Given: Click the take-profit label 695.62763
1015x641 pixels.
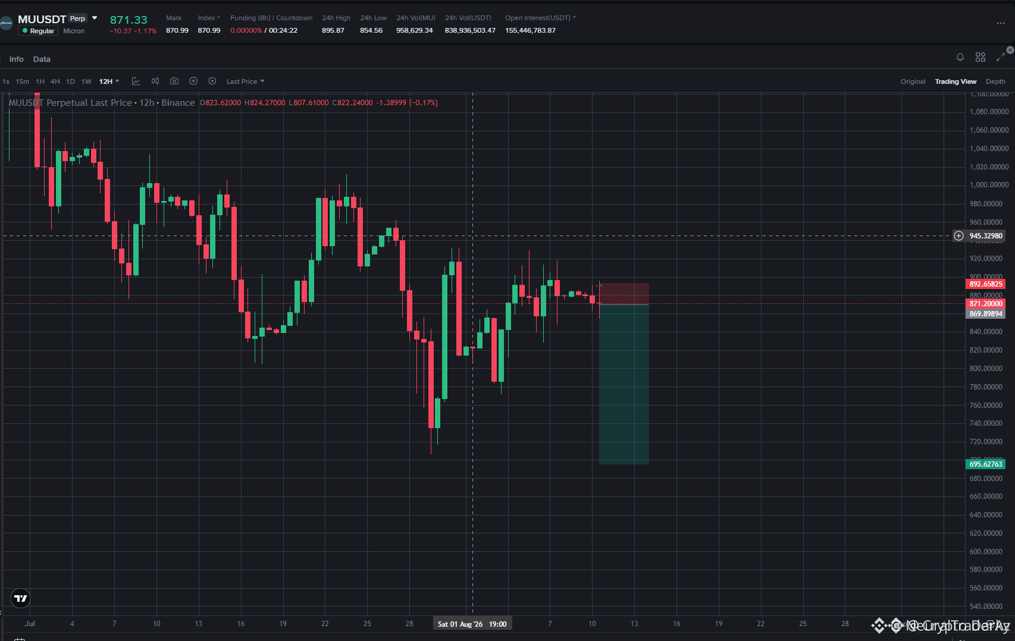Looking at the screenshot, I should [x=986, y=464].
